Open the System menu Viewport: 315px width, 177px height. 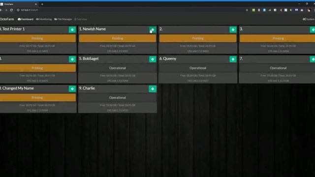309,19
